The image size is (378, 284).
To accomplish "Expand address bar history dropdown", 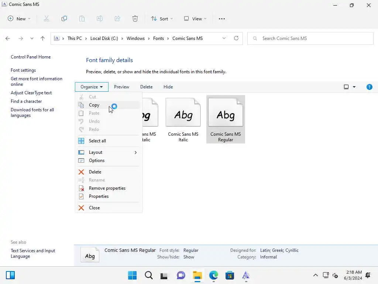I will tap(224, 38).
